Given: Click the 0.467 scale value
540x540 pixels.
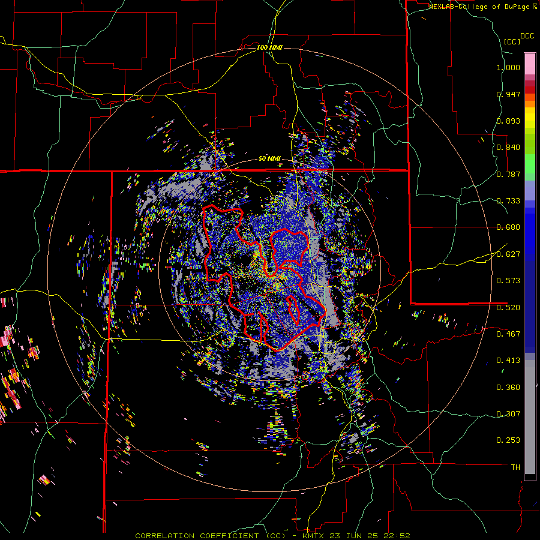Looking at the screenshot, I should (508, 334).
